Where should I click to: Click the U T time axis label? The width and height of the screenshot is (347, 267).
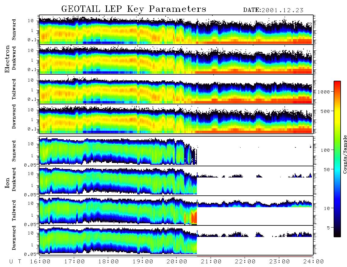(15, 262)
